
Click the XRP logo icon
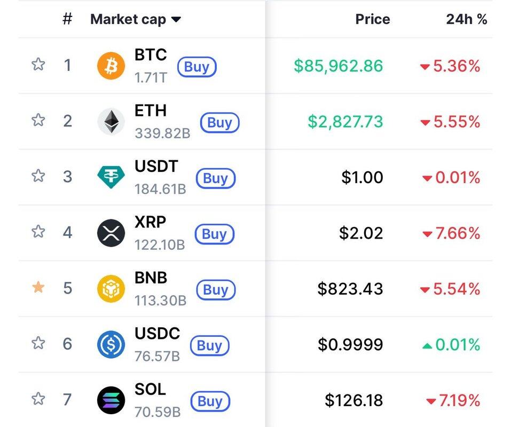(111, 233)
